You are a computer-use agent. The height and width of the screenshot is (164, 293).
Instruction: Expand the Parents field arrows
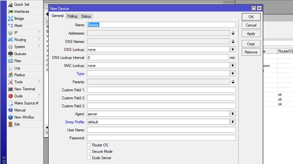tap(233, 82)
